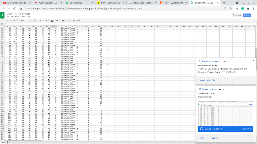The height and width of the screenshot is (144, 257).
Task: Click the sheet tab at the bottom left
Action: [x=4, y=142]
